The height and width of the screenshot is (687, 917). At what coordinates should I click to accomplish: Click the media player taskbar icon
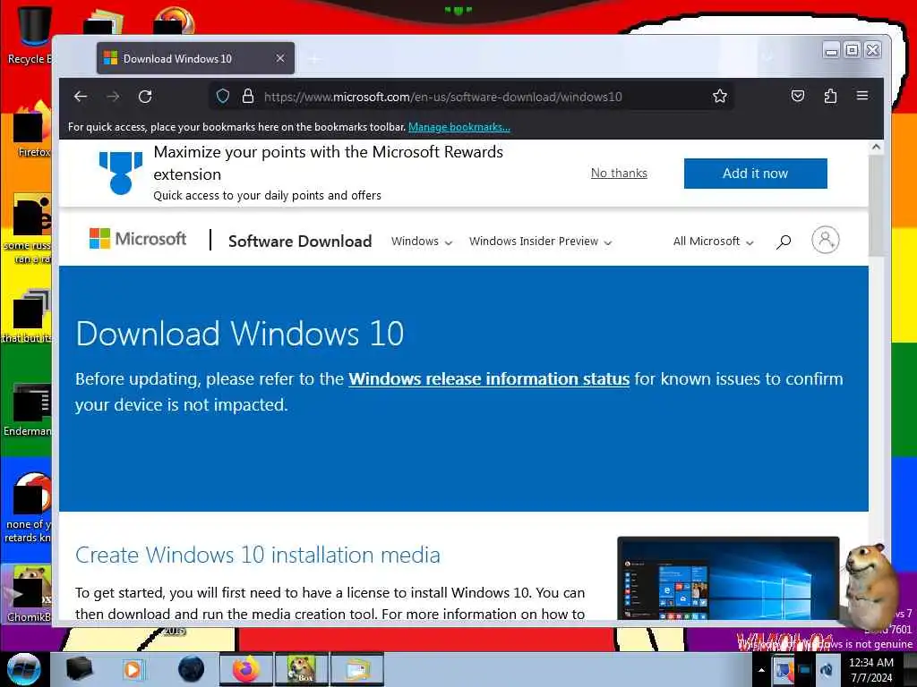pos(133,669)
